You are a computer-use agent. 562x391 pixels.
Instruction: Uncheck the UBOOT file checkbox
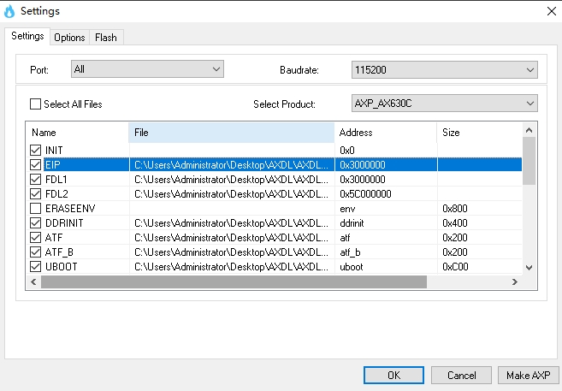pyautogui.click(x=35, y=267)
